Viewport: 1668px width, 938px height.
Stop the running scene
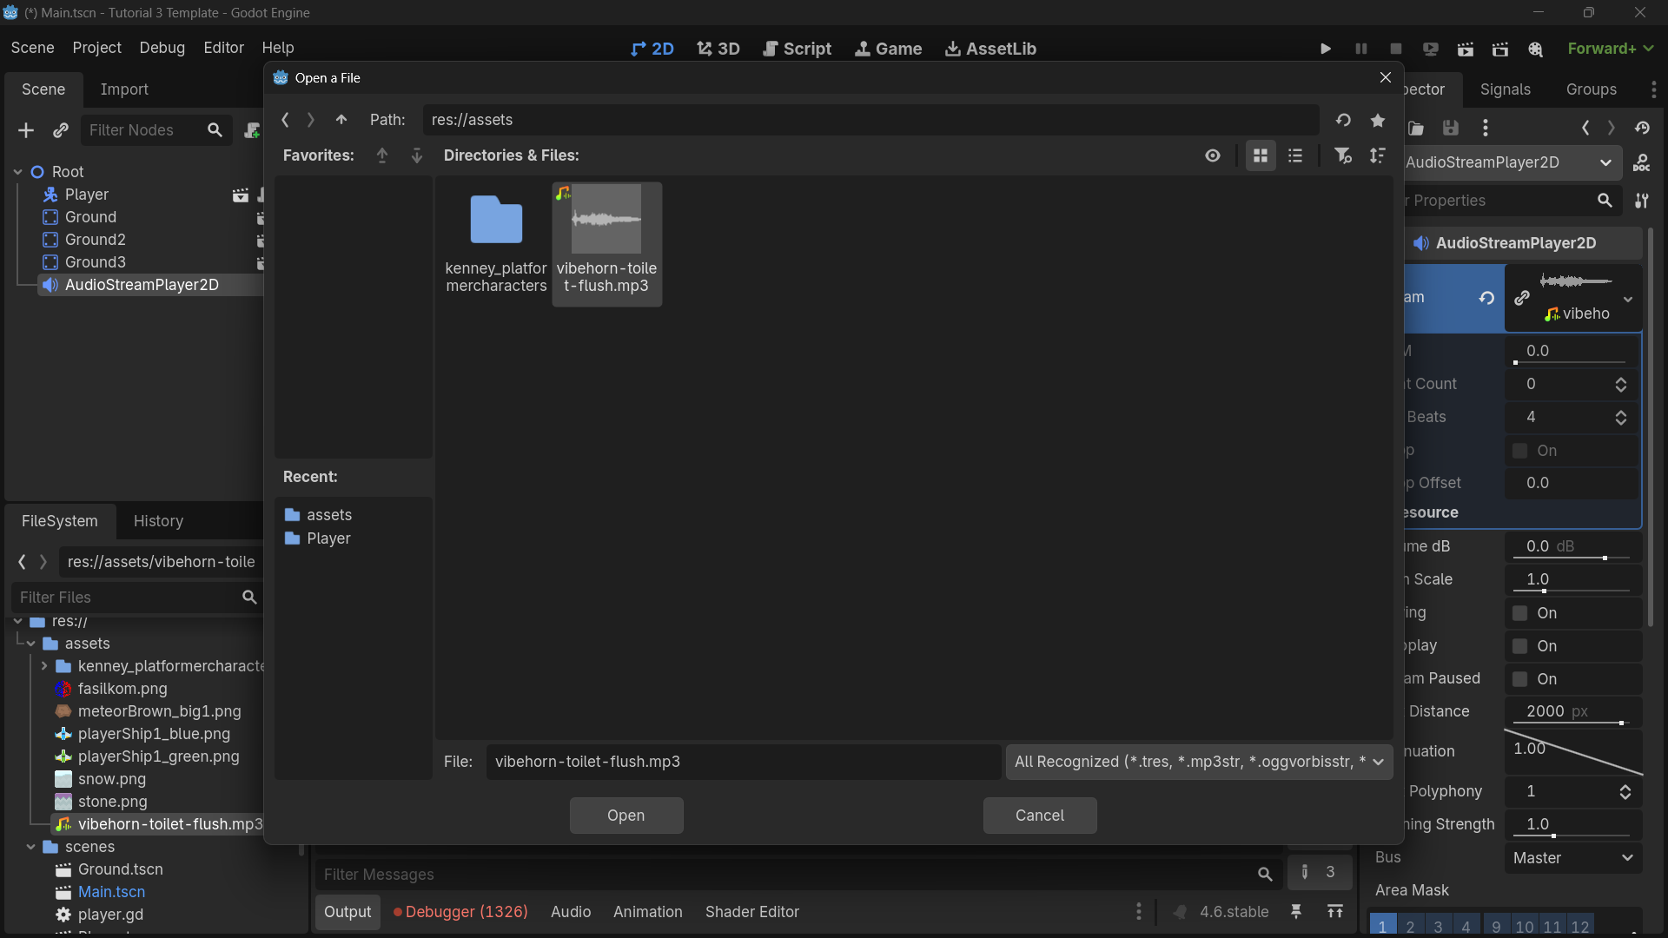(1395, 49)
